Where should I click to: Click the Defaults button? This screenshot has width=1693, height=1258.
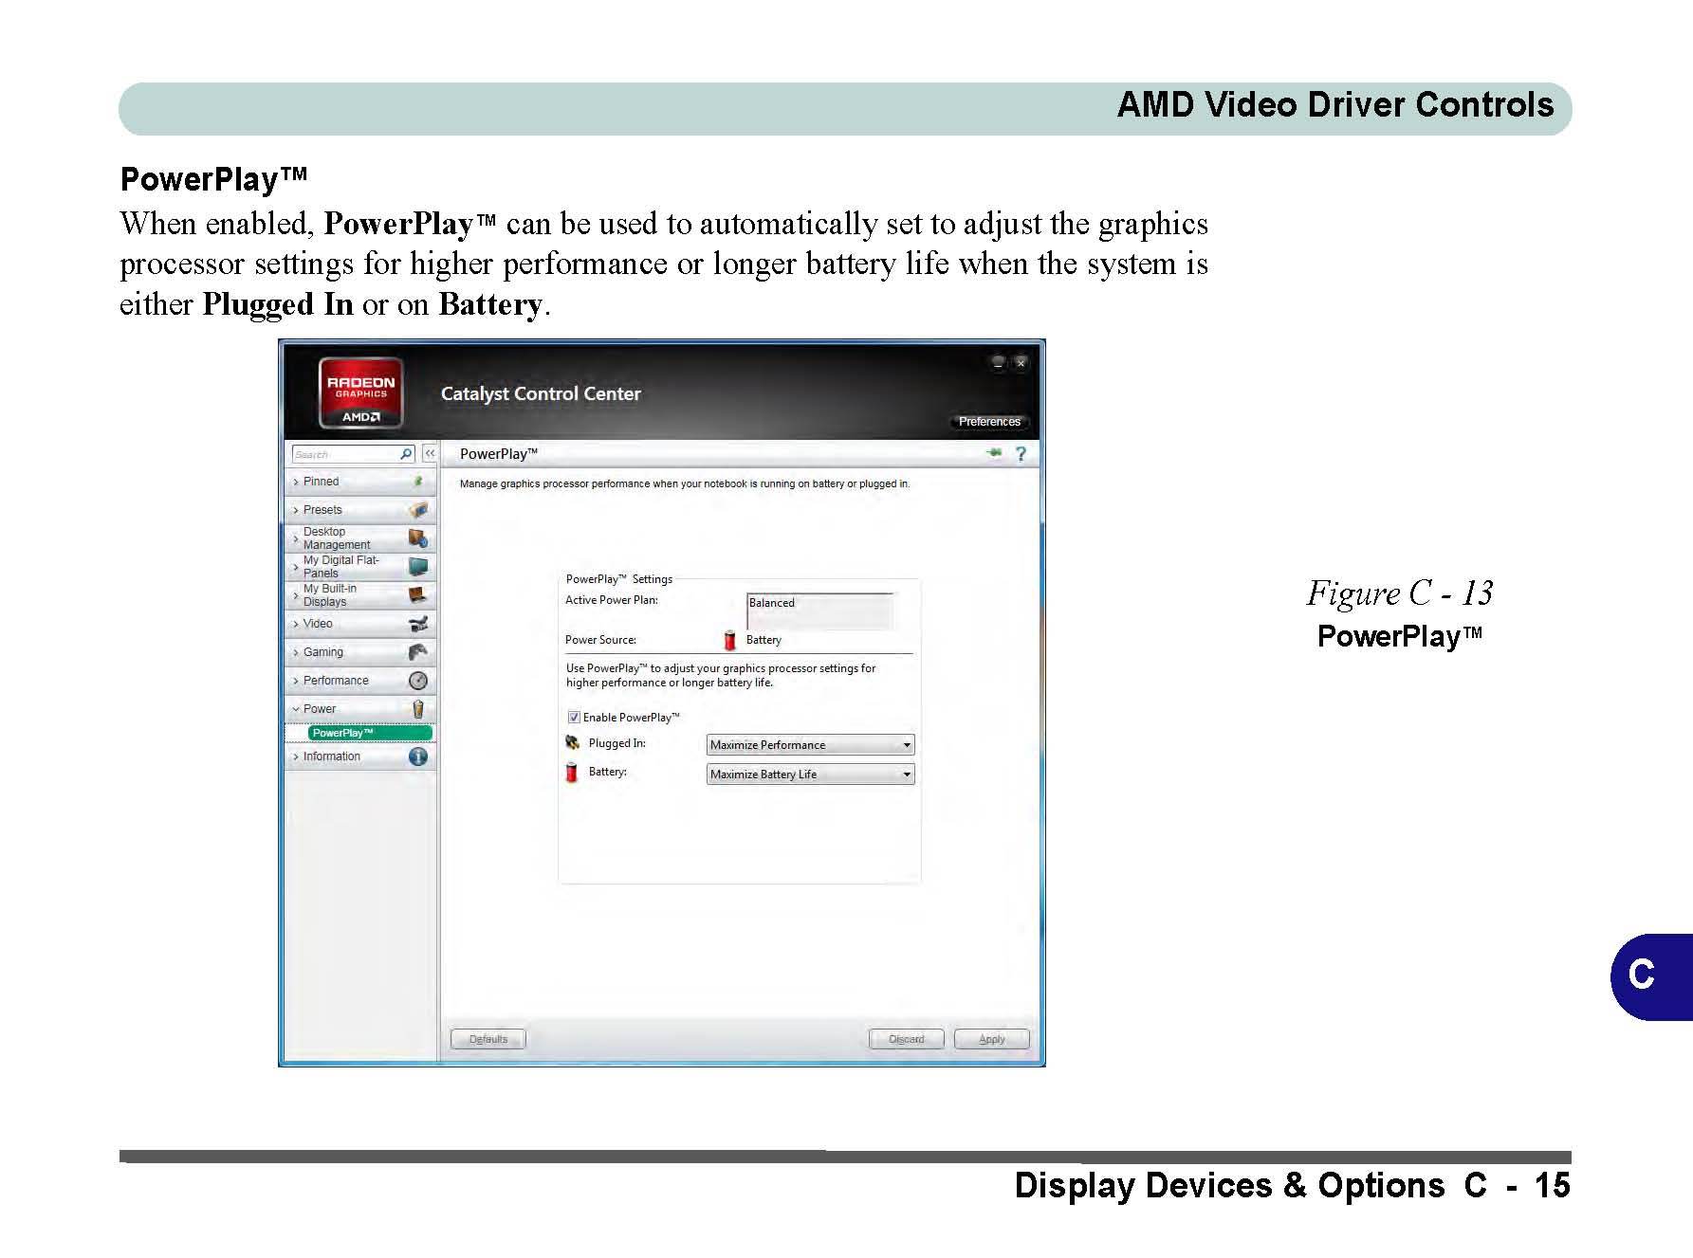pyautogui.click(x=488, y=1039)
